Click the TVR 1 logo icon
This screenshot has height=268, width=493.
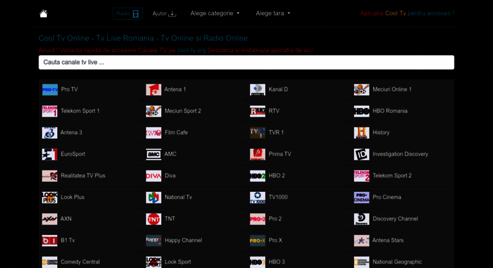click(258, 133)
